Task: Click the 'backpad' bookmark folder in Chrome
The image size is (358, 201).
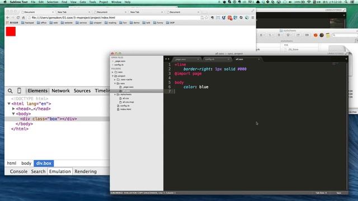Action: tap(27, 23)
